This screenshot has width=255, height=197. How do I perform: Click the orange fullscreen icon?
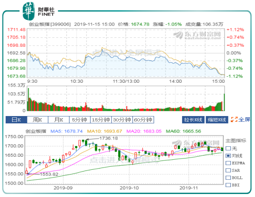tap(234, 119)
